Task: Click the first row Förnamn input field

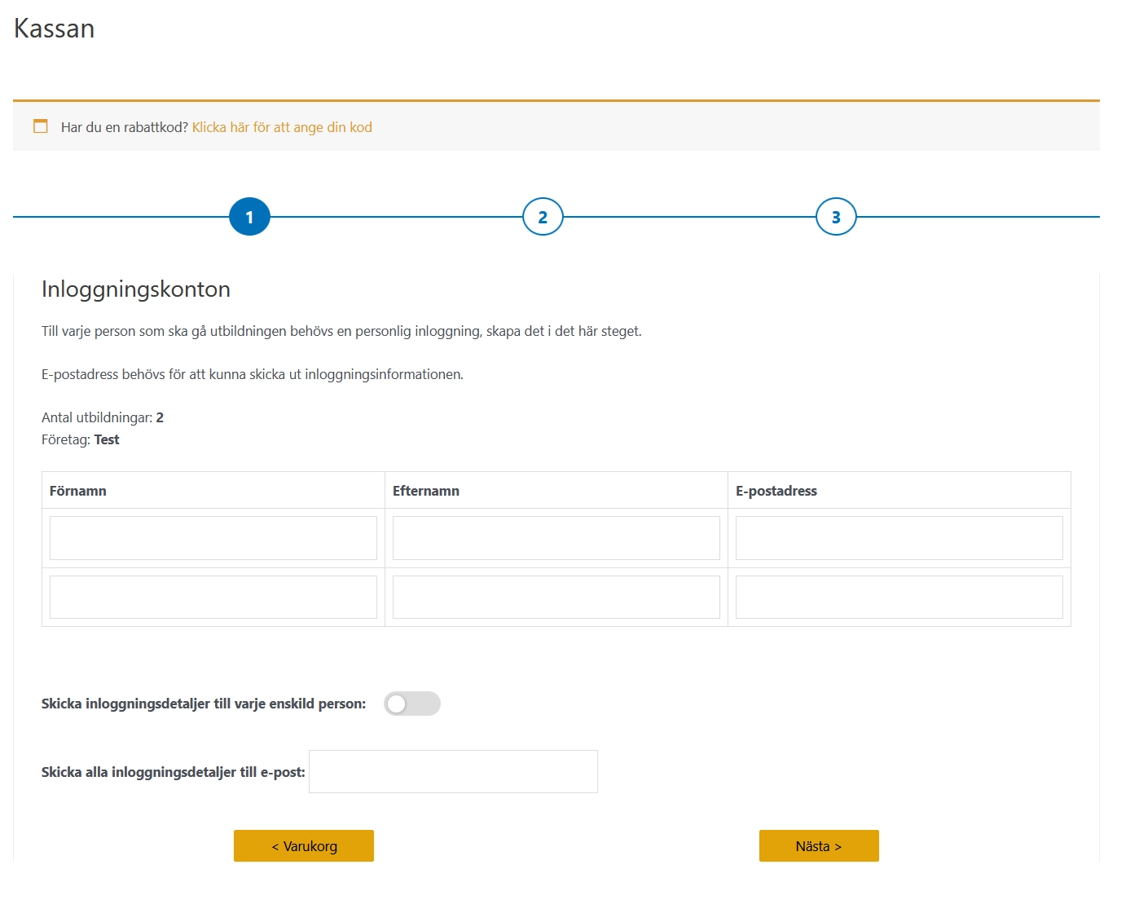Action: click(x=213, y=537)
